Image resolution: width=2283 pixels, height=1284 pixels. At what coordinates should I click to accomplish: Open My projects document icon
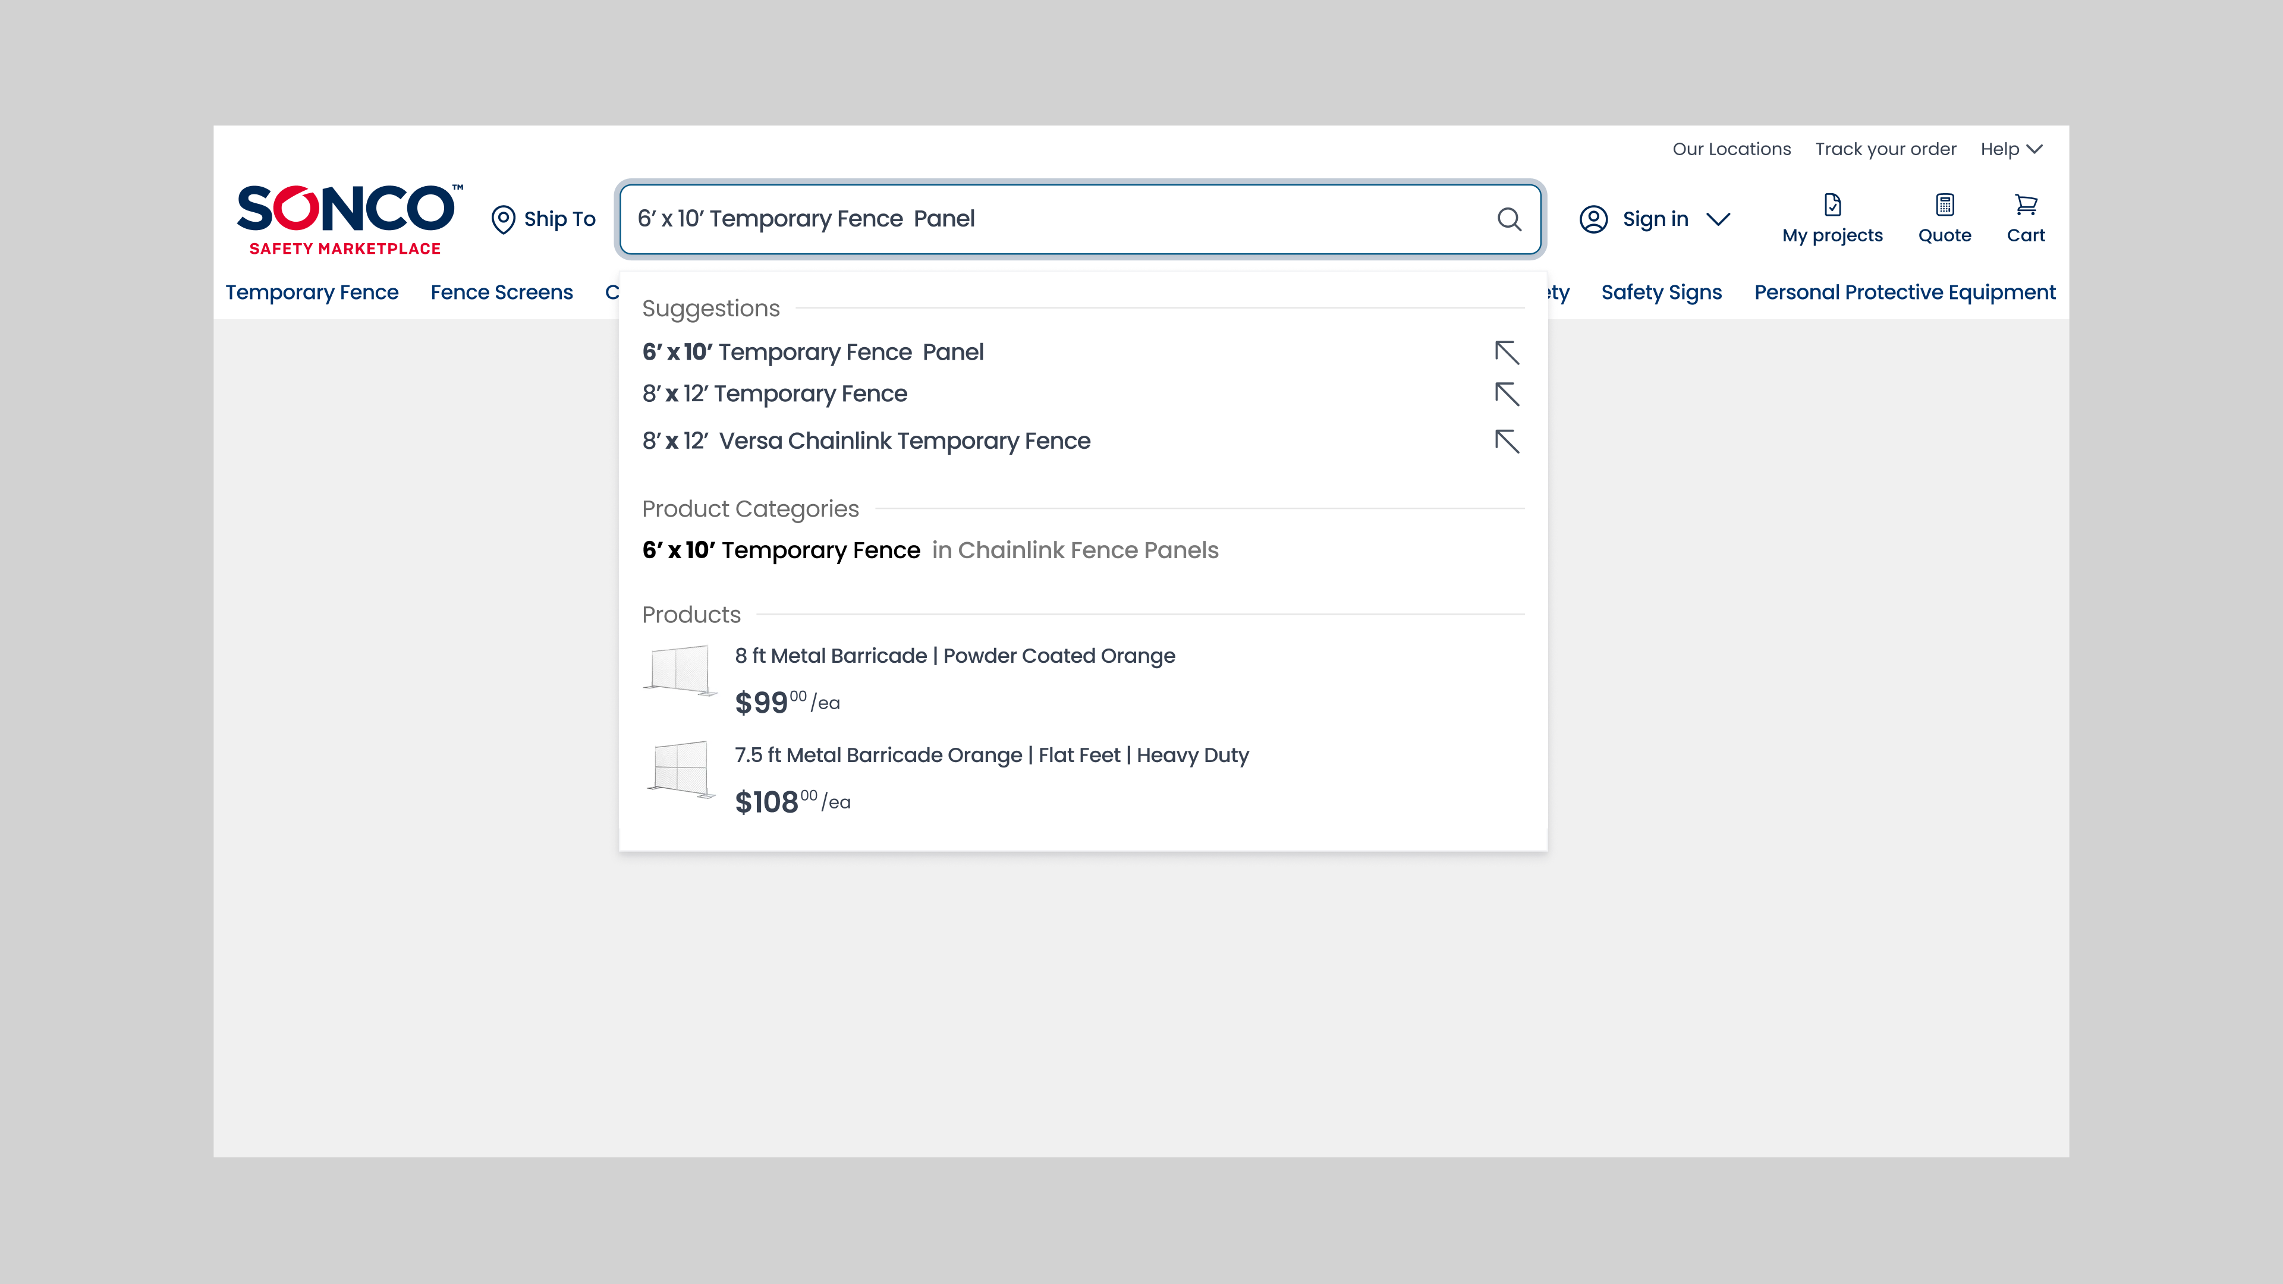(1832, 204)
